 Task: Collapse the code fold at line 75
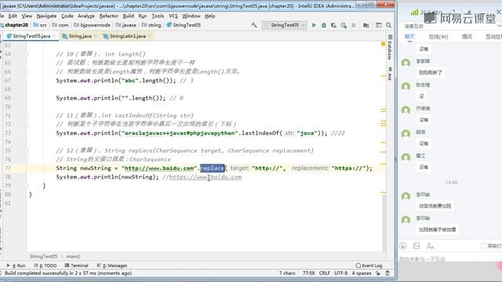27,150
